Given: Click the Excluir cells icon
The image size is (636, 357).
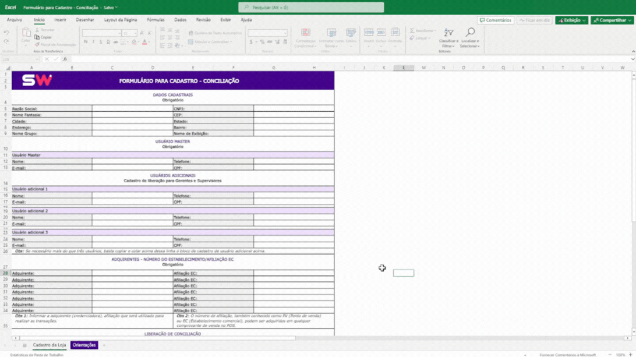Looking at the screenshot, I should point(381,32).
